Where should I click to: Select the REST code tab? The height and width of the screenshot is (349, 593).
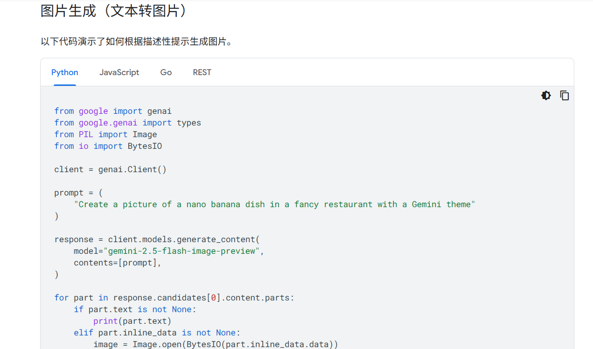click(202, 72)
